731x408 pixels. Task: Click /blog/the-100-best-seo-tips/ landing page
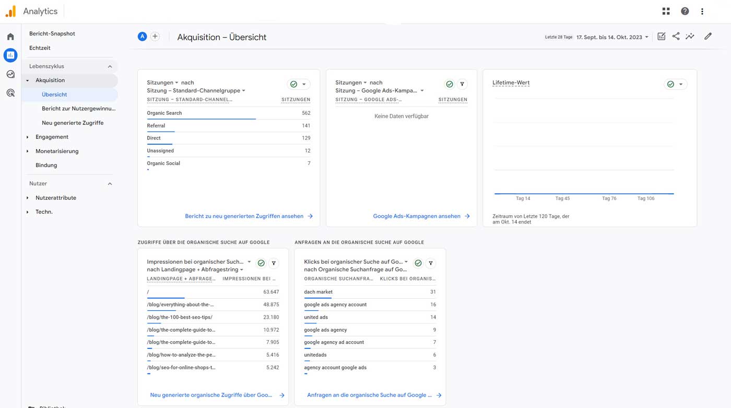tap(180, 317)
